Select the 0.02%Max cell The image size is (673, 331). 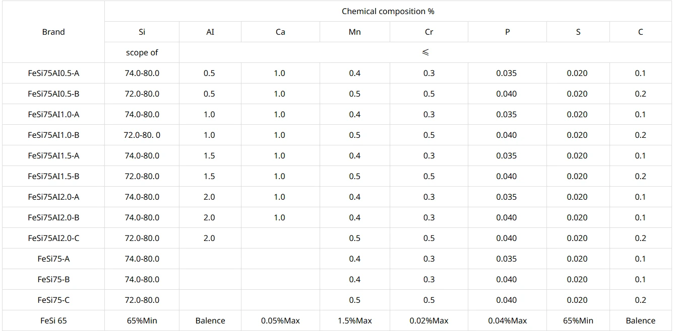(429, 320)
